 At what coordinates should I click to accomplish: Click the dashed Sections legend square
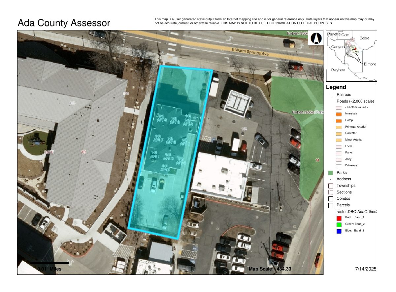331,192
